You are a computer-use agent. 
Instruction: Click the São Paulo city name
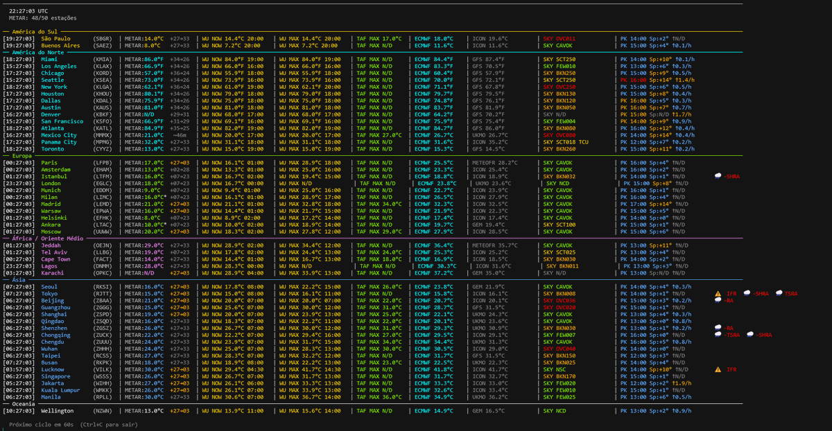[x=55, y=39]
